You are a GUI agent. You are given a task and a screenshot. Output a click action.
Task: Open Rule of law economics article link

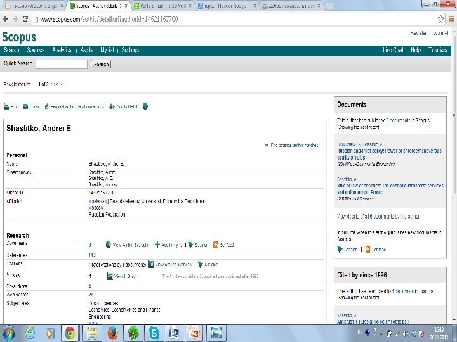click(390, 189)
